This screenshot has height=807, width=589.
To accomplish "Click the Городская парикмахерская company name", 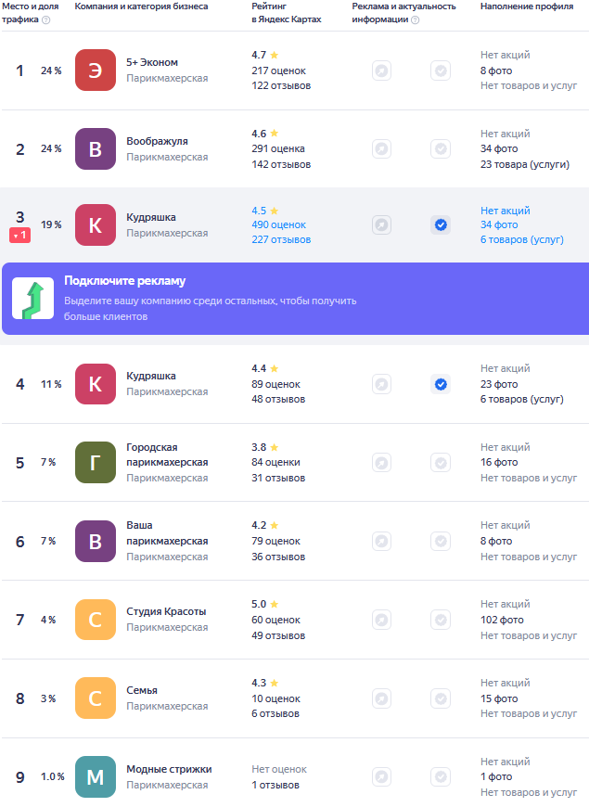I will click(x=167, y=455).
